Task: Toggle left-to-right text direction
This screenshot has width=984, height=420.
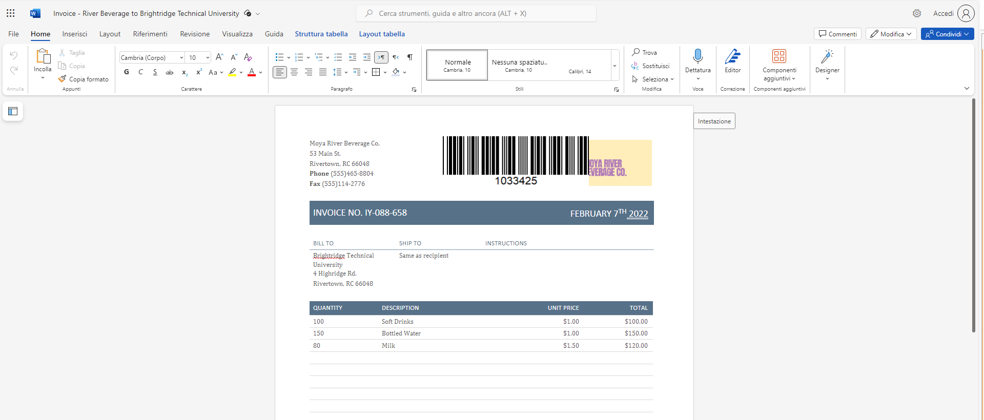Action: [x=381, y=57]
